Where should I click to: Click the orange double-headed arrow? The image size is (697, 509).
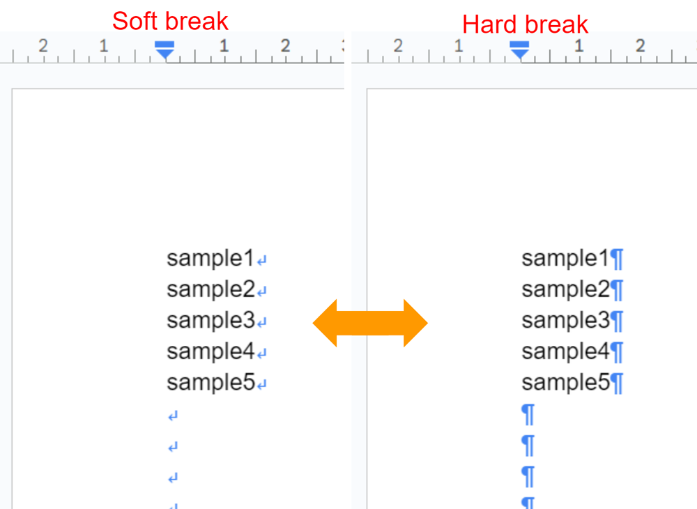click(370, 324)
